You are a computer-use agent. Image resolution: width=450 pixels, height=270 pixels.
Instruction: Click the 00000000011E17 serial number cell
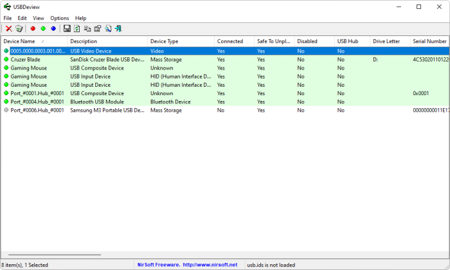431,110
